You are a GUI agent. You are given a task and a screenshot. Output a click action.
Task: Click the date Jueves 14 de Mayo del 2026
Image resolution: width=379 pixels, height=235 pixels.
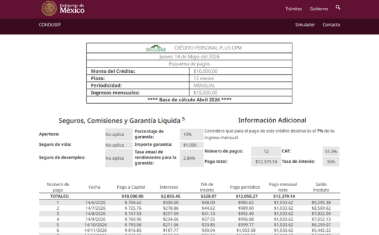189,57
